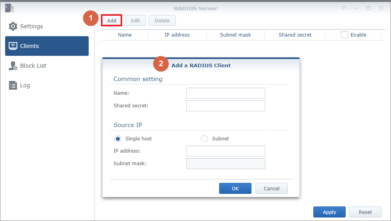This screenshot has height=221, width=391.
Task: Open the help question mark icon
Action: tap(344, 8)
